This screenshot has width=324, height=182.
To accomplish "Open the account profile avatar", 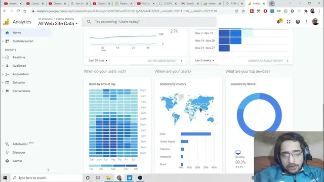I will pyautogui.click(x=315, y=21).
